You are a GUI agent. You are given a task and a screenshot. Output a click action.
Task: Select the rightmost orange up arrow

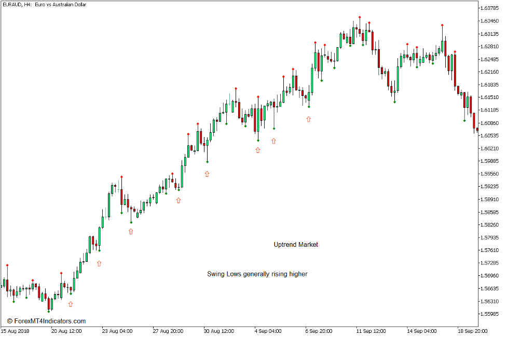[x=309, y=119]
